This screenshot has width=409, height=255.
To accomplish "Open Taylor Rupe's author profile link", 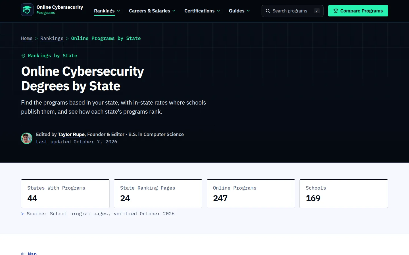I will 71,134.
